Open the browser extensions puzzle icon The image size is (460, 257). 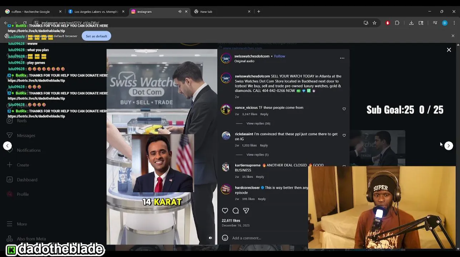coord(397,23)
